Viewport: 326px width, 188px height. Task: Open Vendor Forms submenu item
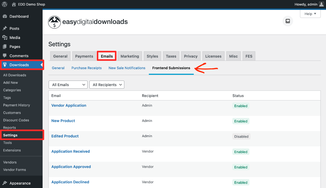click(14, 170)
